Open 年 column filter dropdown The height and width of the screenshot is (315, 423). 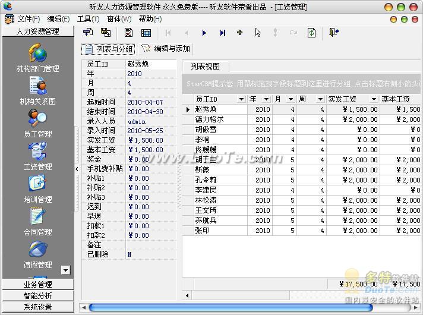(x=266, y=99)
